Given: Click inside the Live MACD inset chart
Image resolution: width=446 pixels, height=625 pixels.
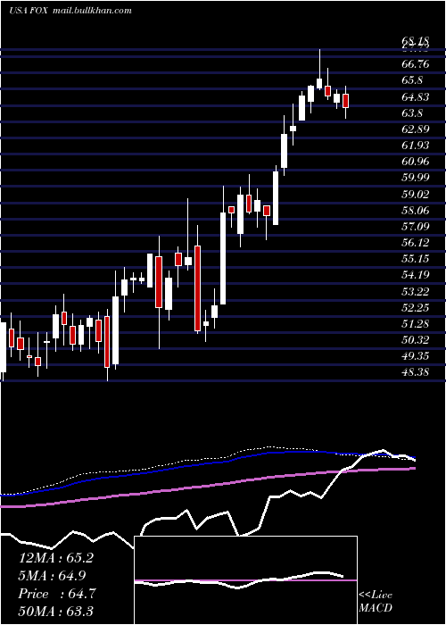Looking at the screenshot, I should pyautogui.click(x=245, y=580).
